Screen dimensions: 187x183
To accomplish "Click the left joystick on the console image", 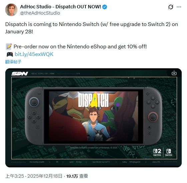I will (34, 102).
